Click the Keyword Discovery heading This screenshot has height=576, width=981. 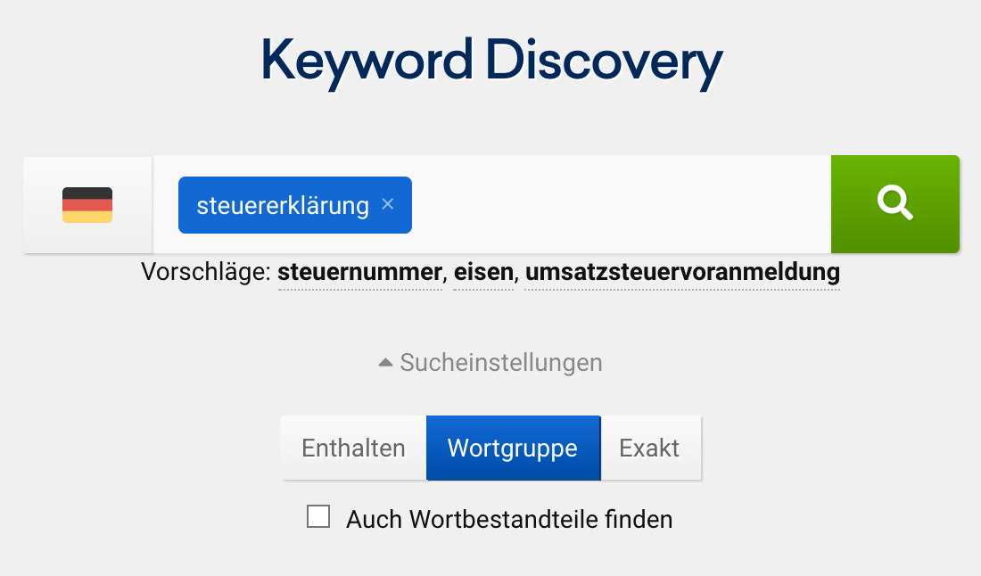[x=491, y=62]
